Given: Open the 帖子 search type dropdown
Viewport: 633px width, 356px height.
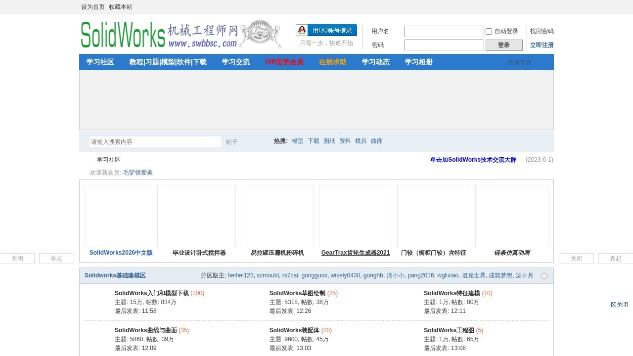Looking at the screenshot, I should [x=232, y=142].
